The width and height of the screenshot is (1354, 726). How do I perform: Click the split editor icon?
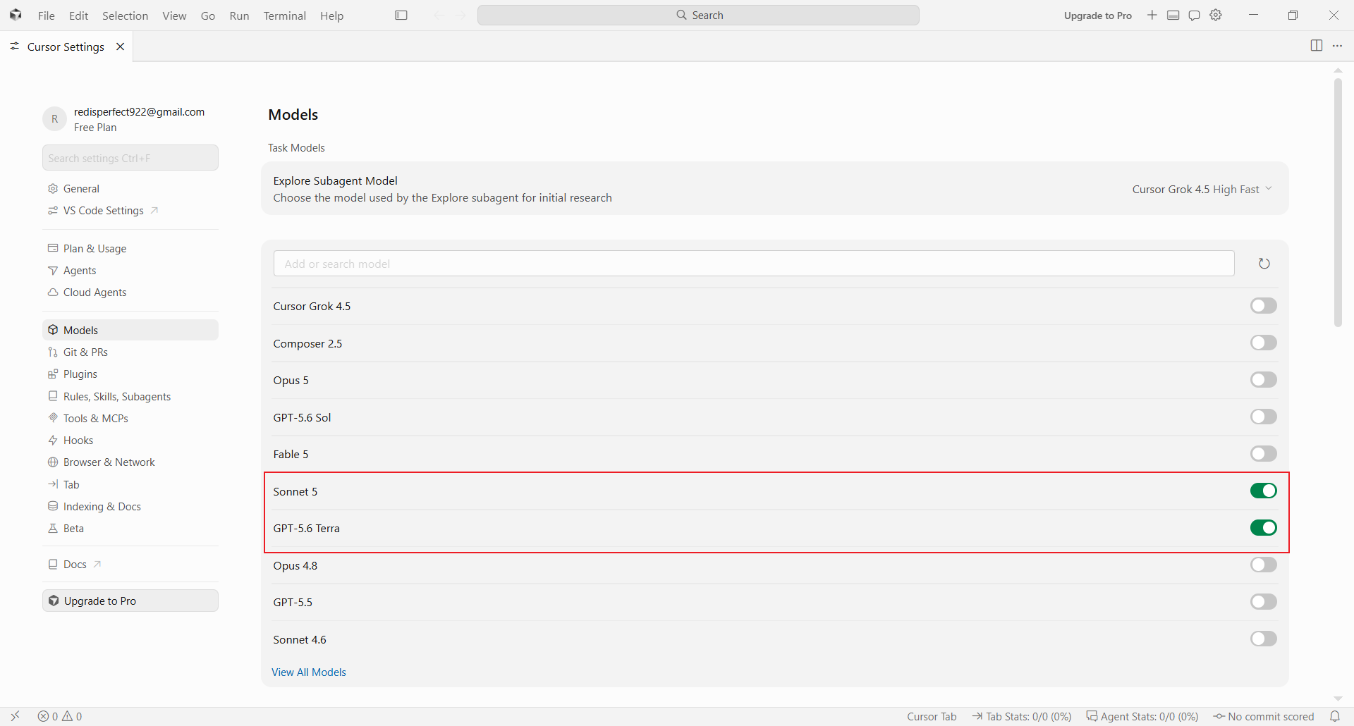click(x=1316, y=46)
